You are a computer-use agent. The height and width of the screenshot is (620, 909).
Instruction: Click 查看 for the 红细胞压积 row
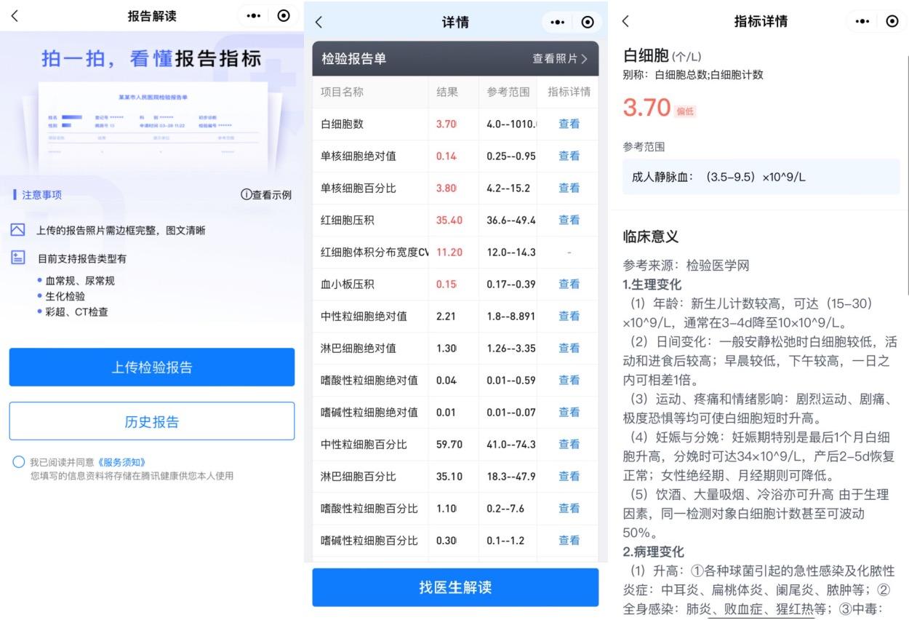(569, 220)
